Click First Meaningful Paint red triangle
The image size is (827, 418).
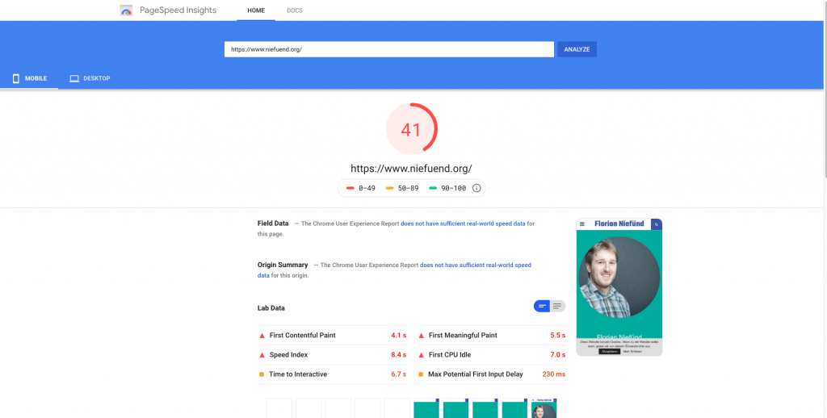[421, 335]
